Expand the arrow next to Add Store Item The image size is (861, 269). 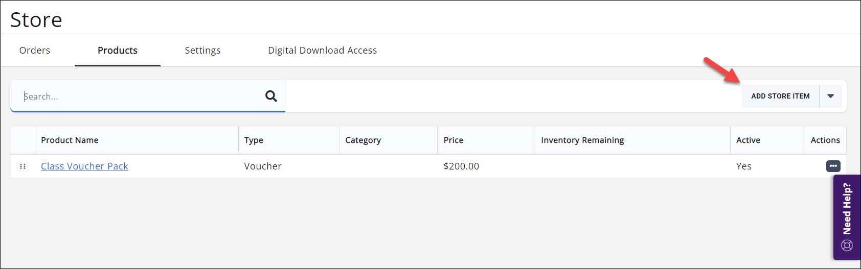(830, 96)
